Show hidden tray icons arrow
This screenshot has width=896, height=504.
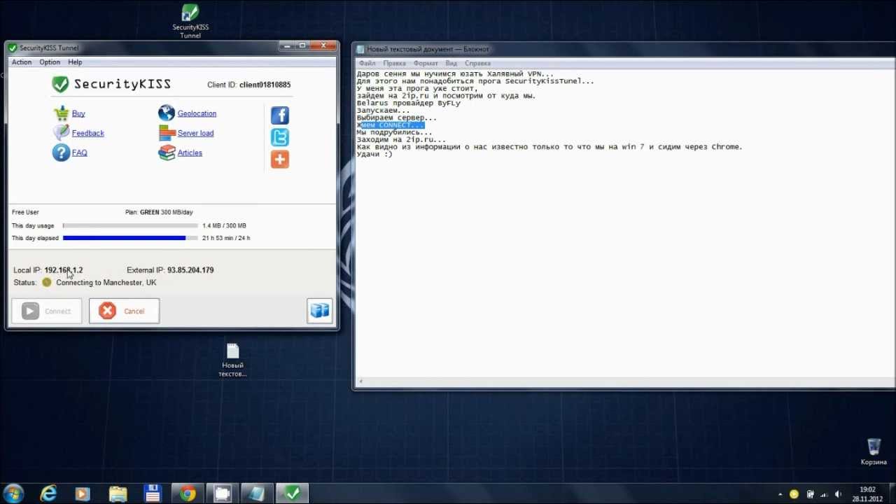click(x=780, y=494)
